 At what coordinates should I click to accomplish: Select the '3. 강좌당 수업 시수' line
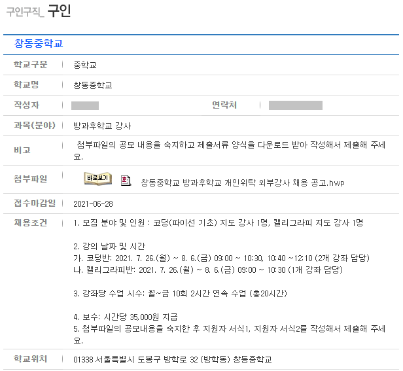[x=180, y=293]
